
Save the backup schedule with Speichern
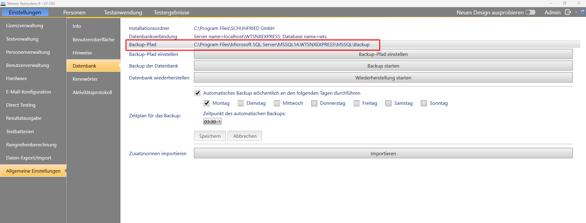pos(210,136)
